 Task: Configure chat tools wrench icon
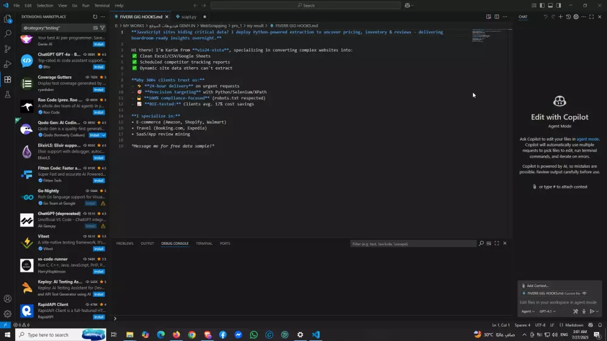pos(575,311)
